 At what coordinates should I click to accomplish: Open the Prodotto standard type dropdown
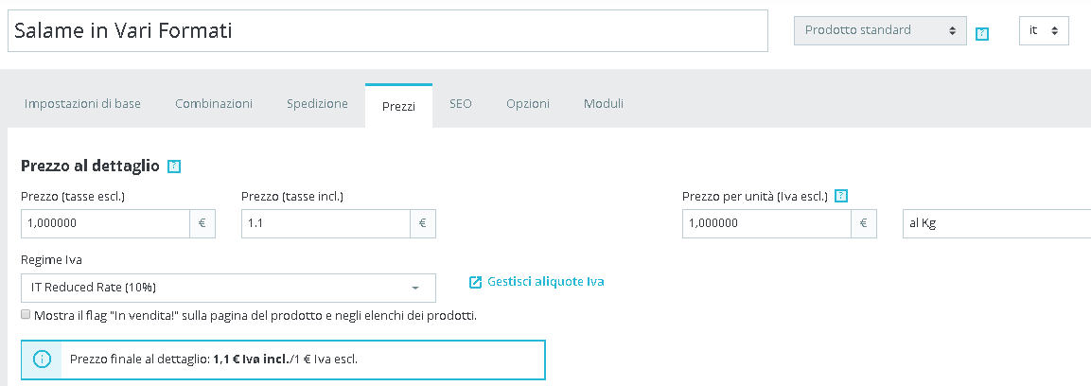pyautogui.click(x=880, y=30)
